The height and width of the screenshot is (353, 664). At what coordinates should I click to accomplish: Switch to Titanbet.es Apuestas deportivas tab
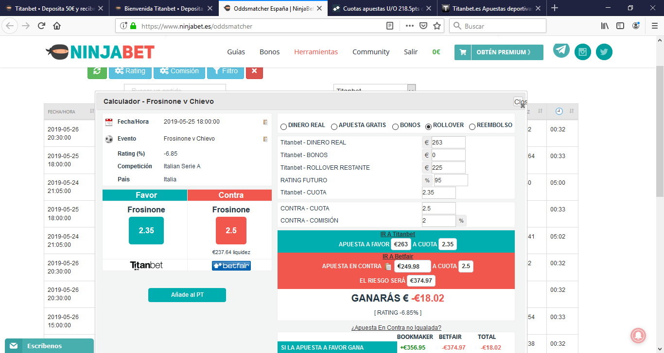coord(492,8)
